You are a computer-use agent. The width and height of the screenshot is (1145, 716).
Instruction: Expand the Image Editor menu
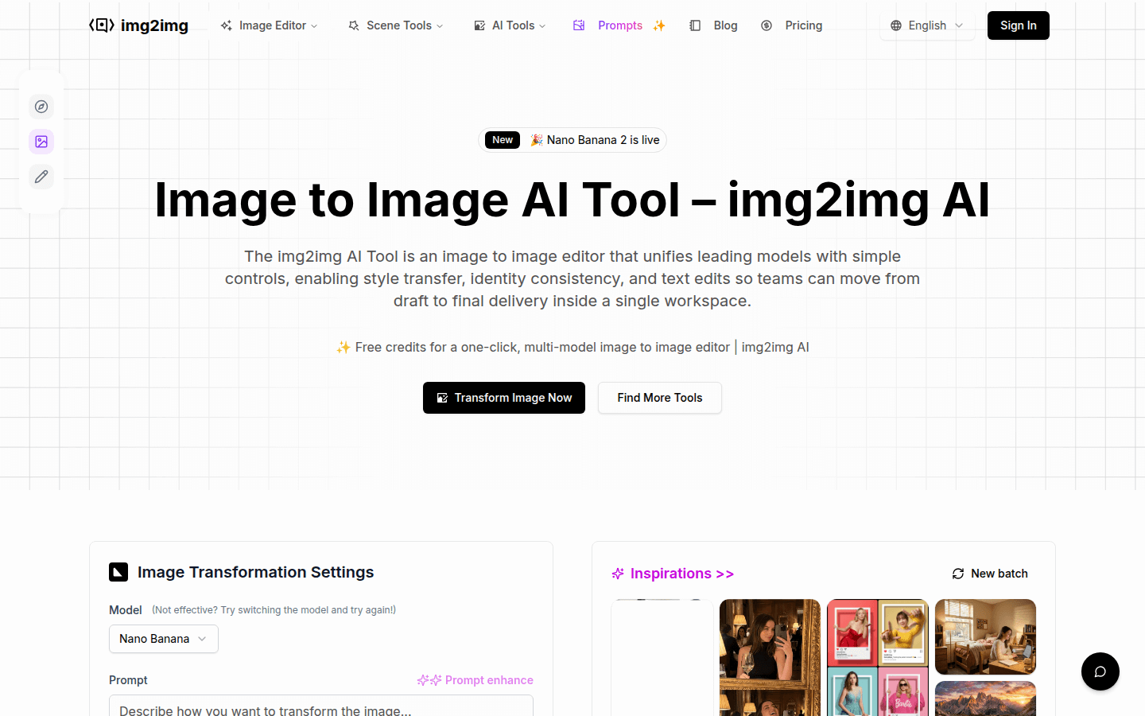pyautogui.click(x=270, y=25)
